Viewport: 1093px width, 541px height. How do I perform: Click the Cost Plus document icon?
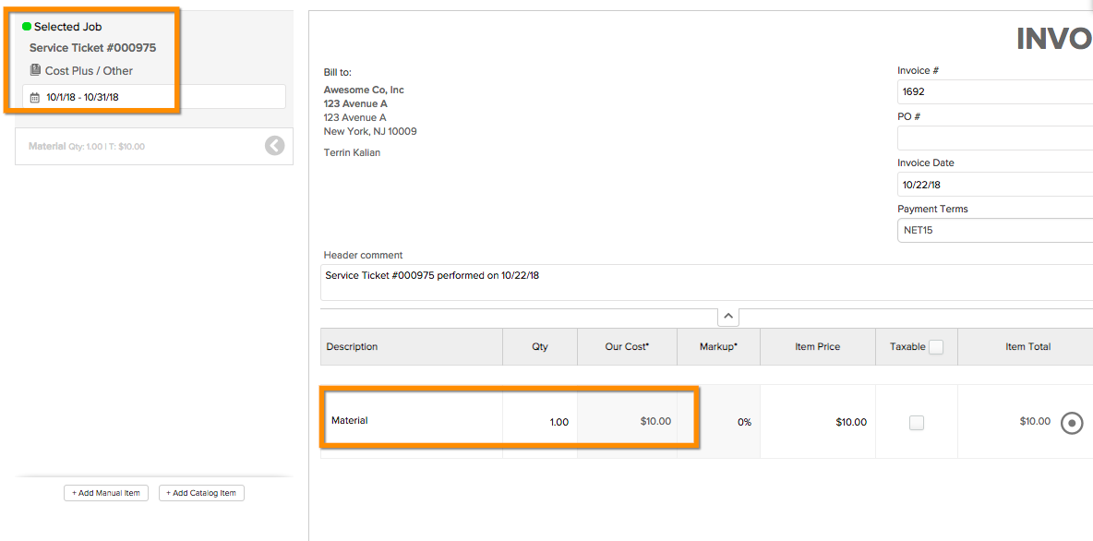coord(36,70)
